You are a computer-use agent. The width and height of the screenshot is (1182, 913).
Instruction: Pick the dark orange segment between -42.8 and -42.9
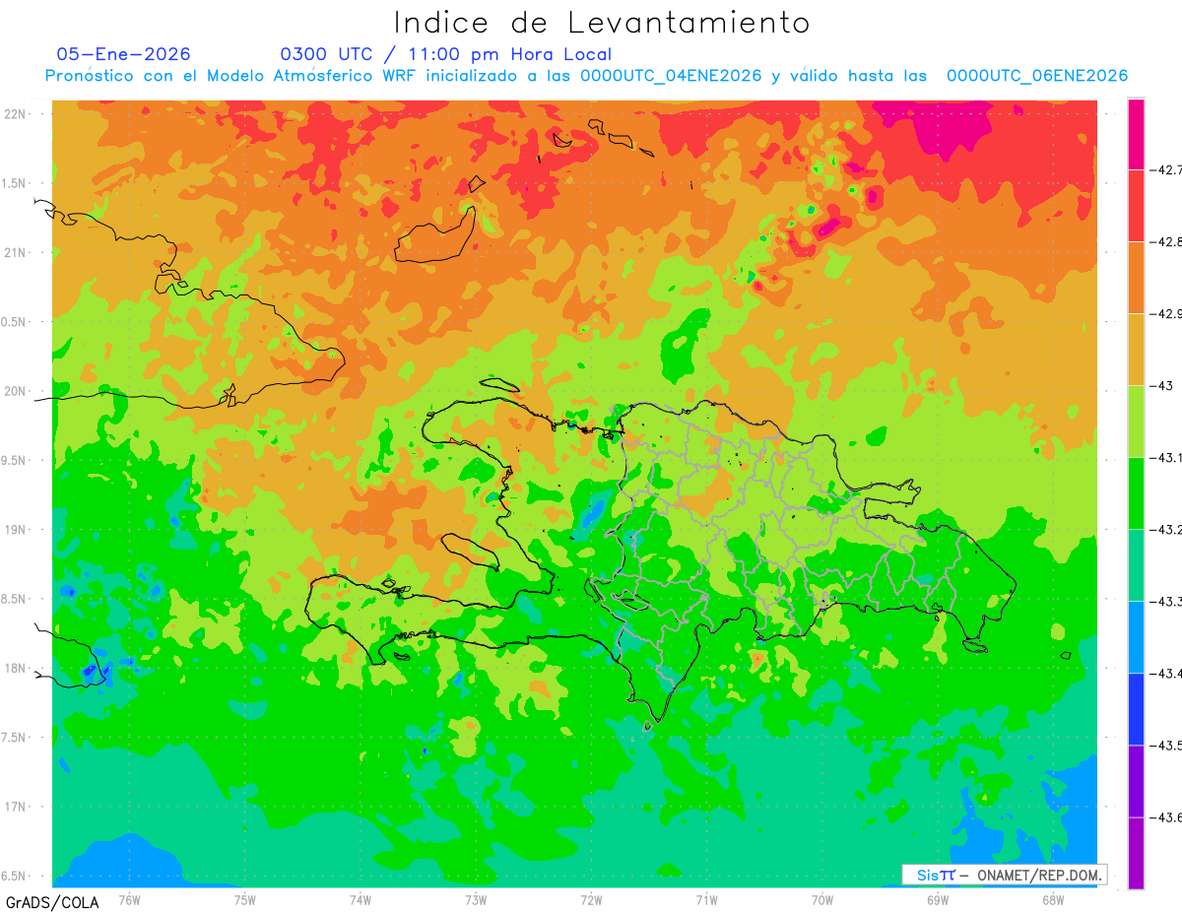(x=1136, y=278)
